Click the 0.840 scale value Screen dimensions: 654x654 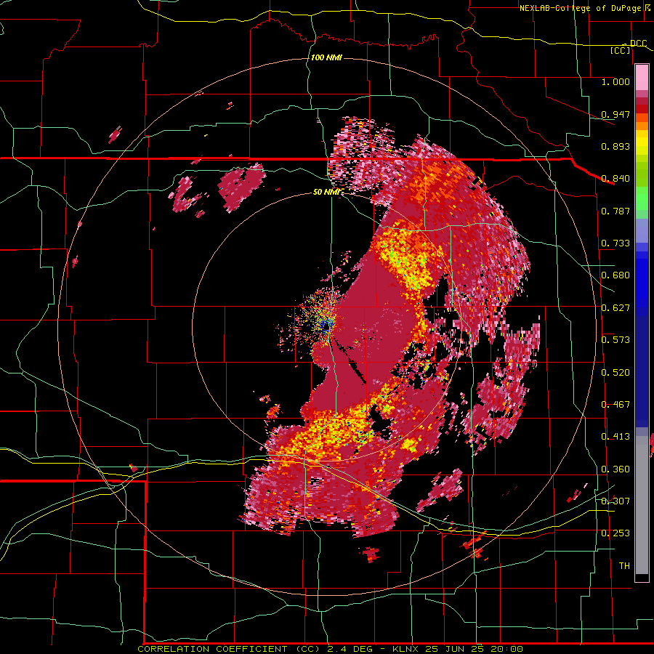click(x=615, y=179)
